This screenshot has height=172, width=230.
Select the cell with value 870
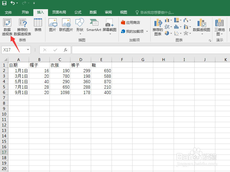click(101, 81)
